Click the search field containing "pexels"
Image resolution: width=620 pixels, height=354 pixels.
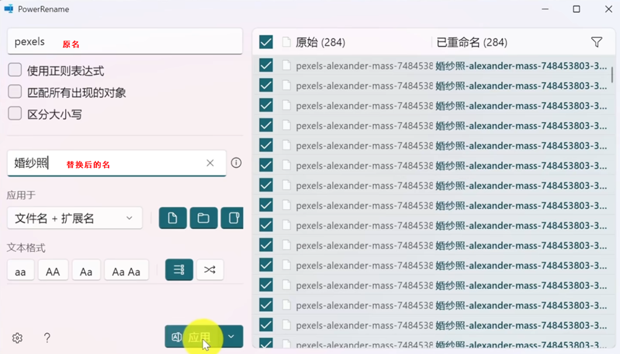click(x=125, y=42)
